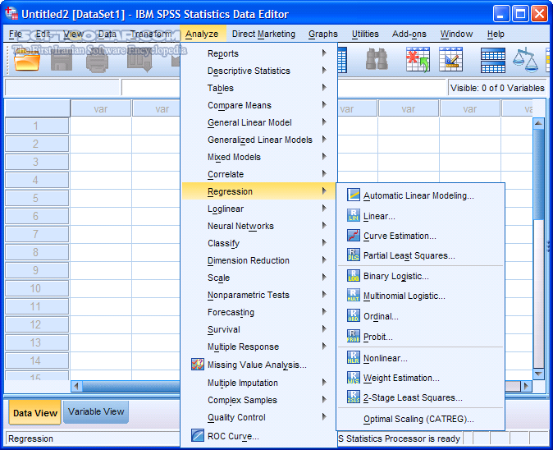Screen dimensions: 553x450
Task: Expand the Survival submenu
Action: 259,329
